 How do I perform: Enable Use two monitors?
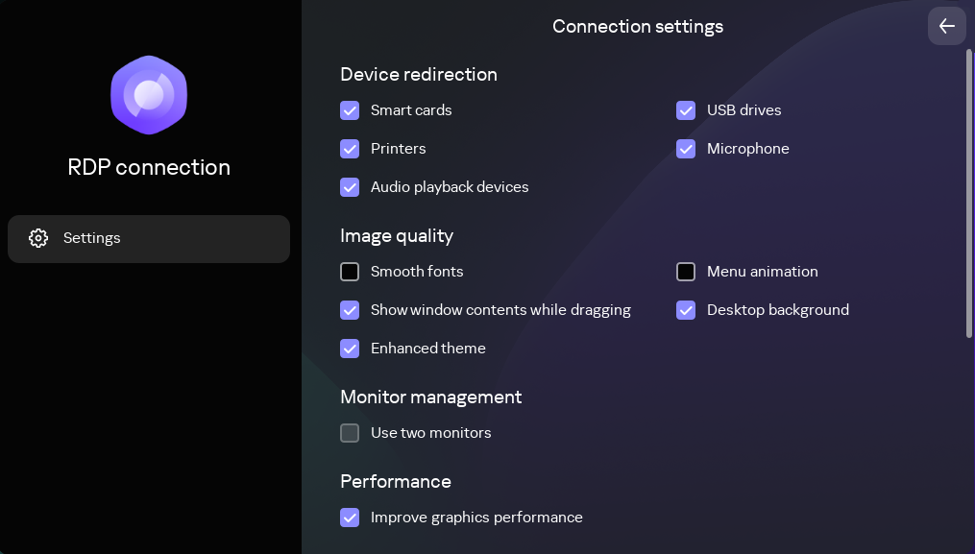pyautogui.click(x=350, y=433)
